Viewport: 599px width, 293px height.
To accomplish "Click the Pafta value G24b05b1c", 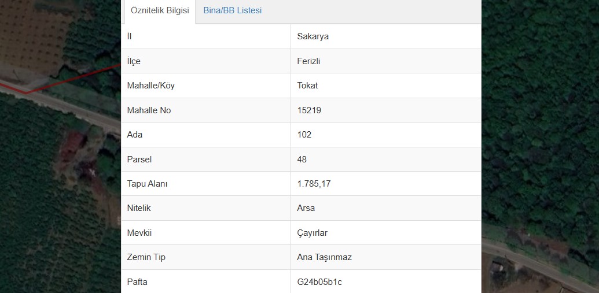I will [319, 282].
